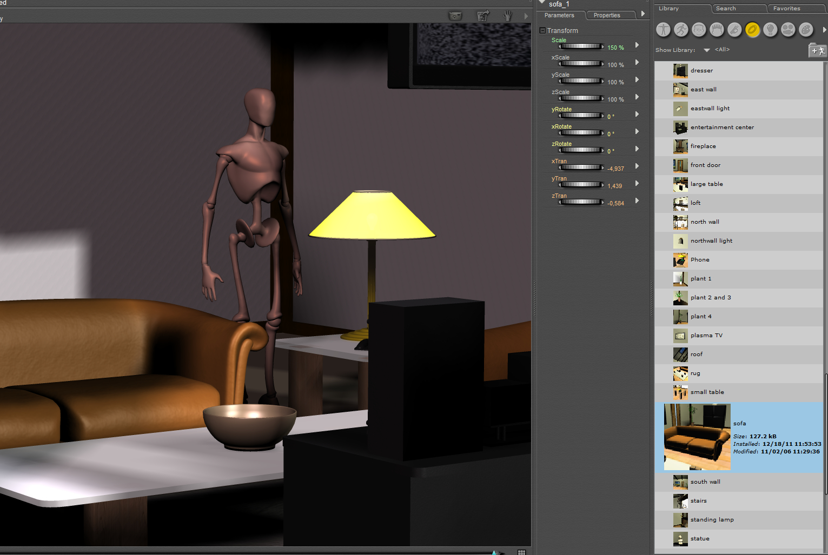Open the Lights library category

click(x=770, y=30)
